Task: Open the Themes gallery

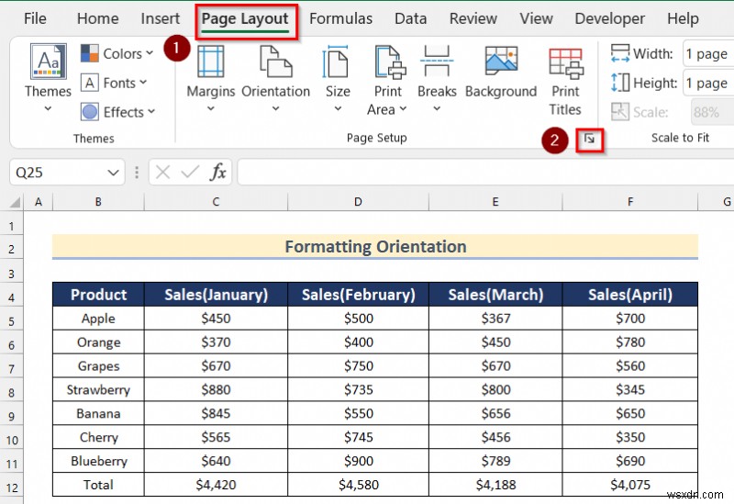Action: pyautogui.click(x=47, y=78)
